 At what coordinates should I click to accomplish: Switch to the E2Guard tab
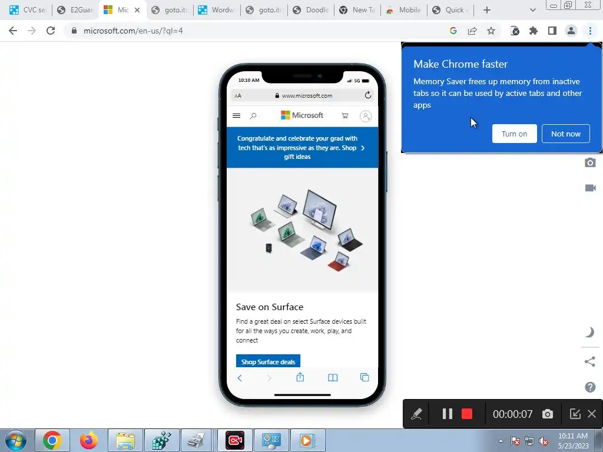(x=75, y=10)
